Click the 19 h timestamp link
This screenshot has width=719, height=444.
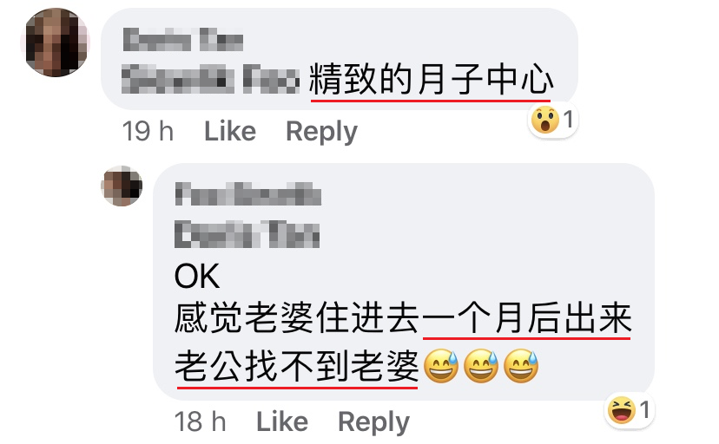pos(148,131)
